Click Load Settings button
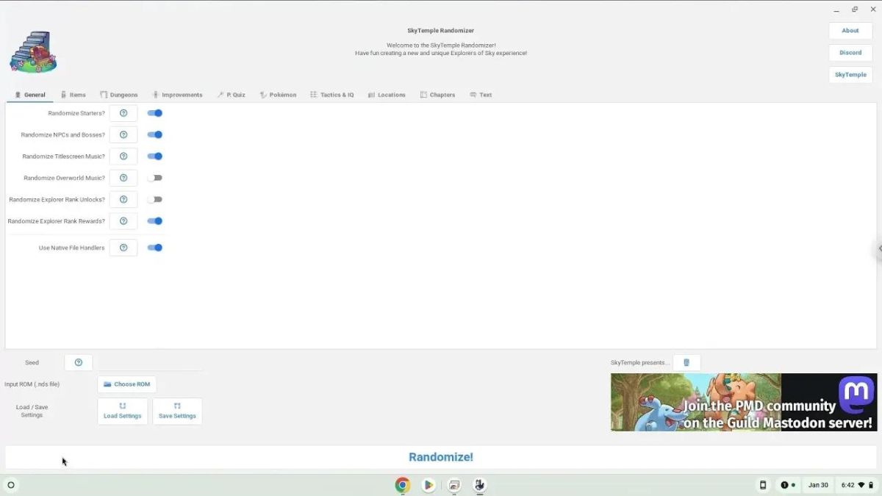Image resolution: width=882 pixels, height=496 pixels. click(123, 411)
